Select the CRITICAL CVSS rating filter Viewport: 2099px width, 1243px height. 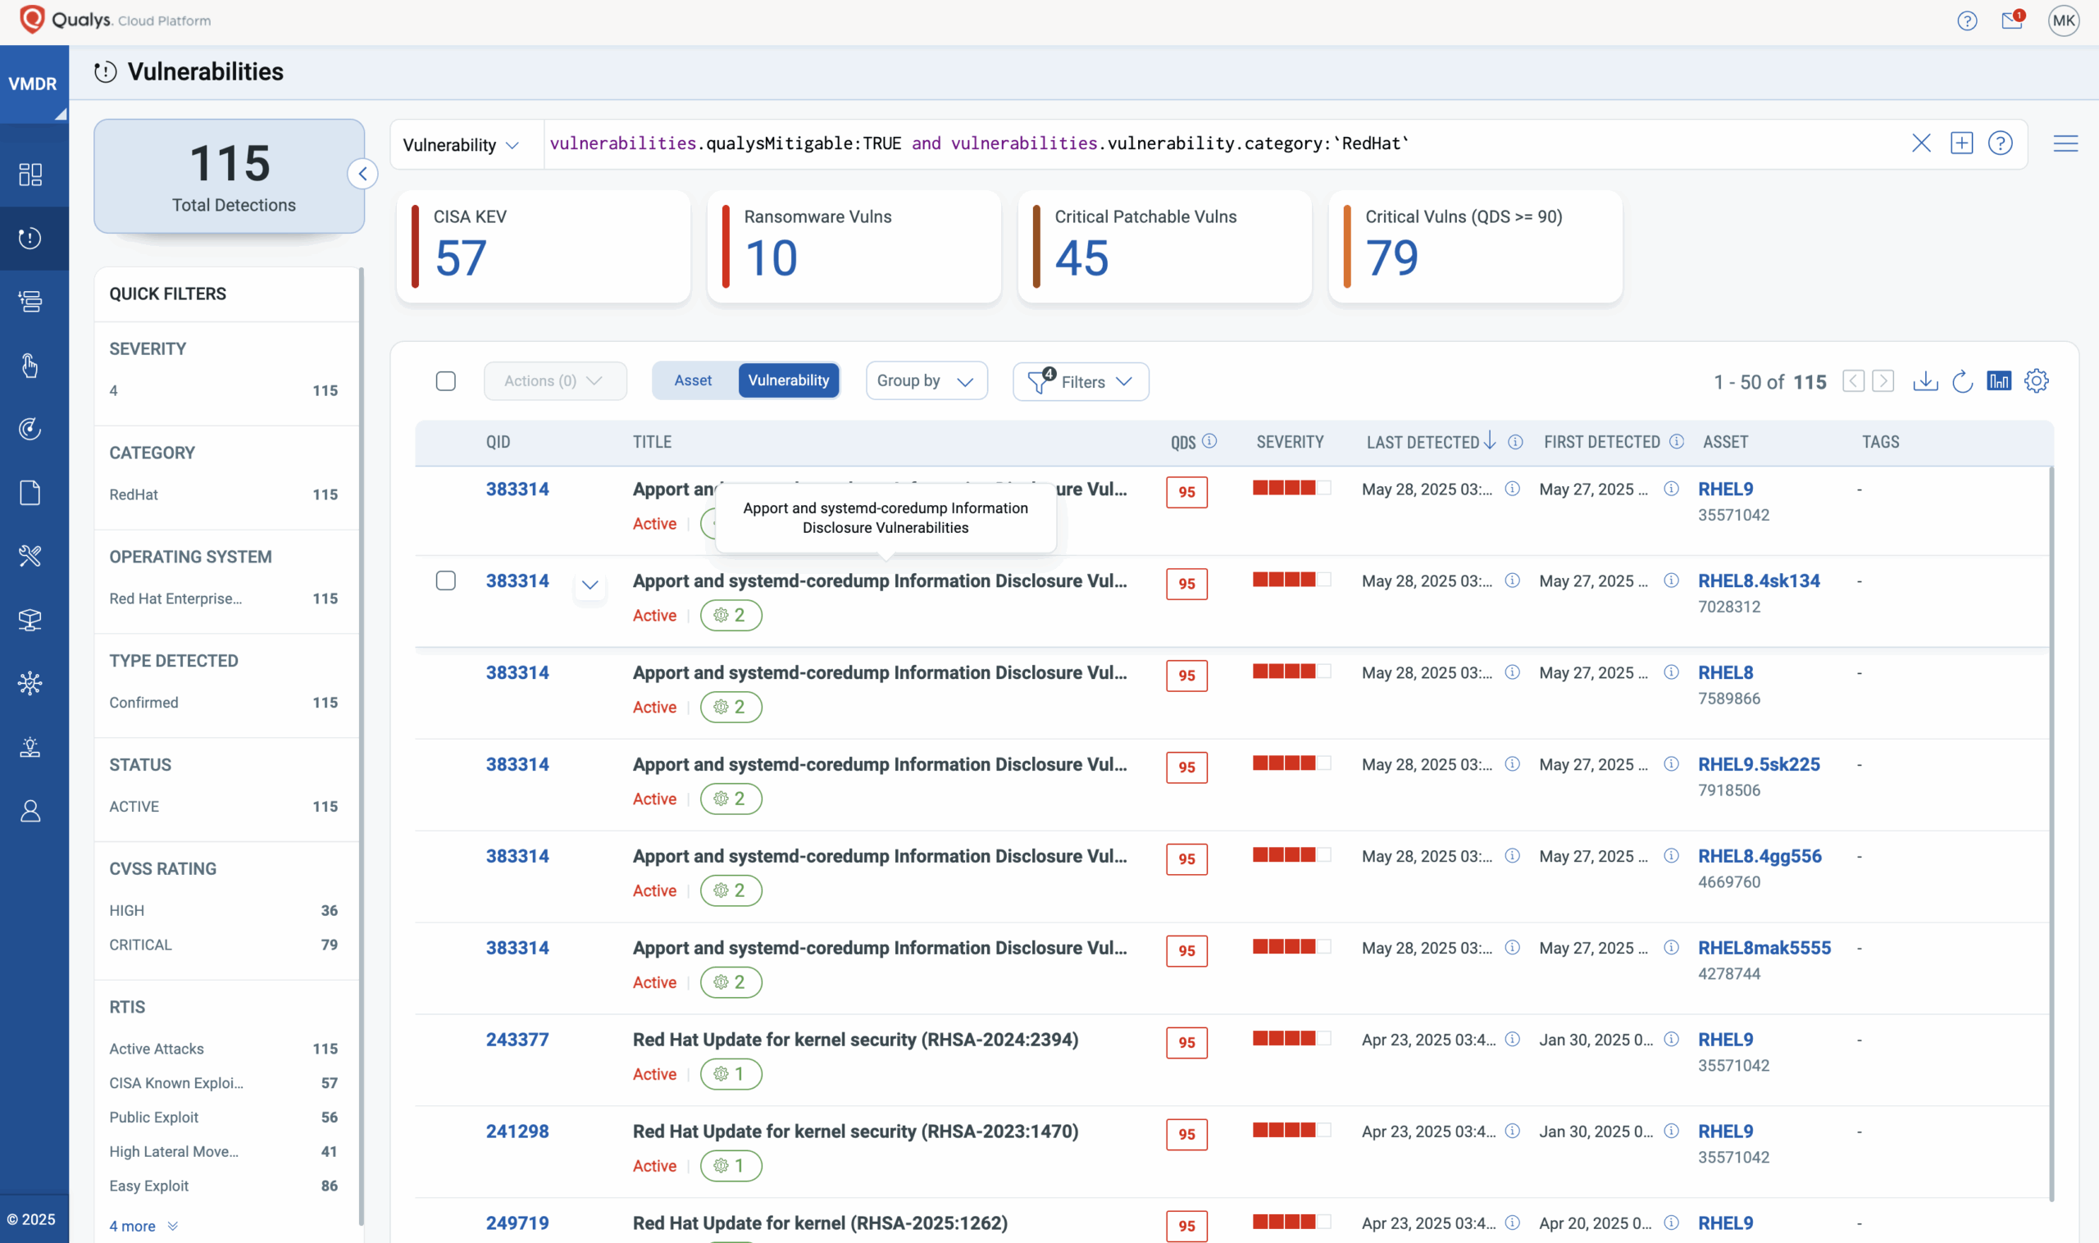pyautogui.click(x=141, y=945)
